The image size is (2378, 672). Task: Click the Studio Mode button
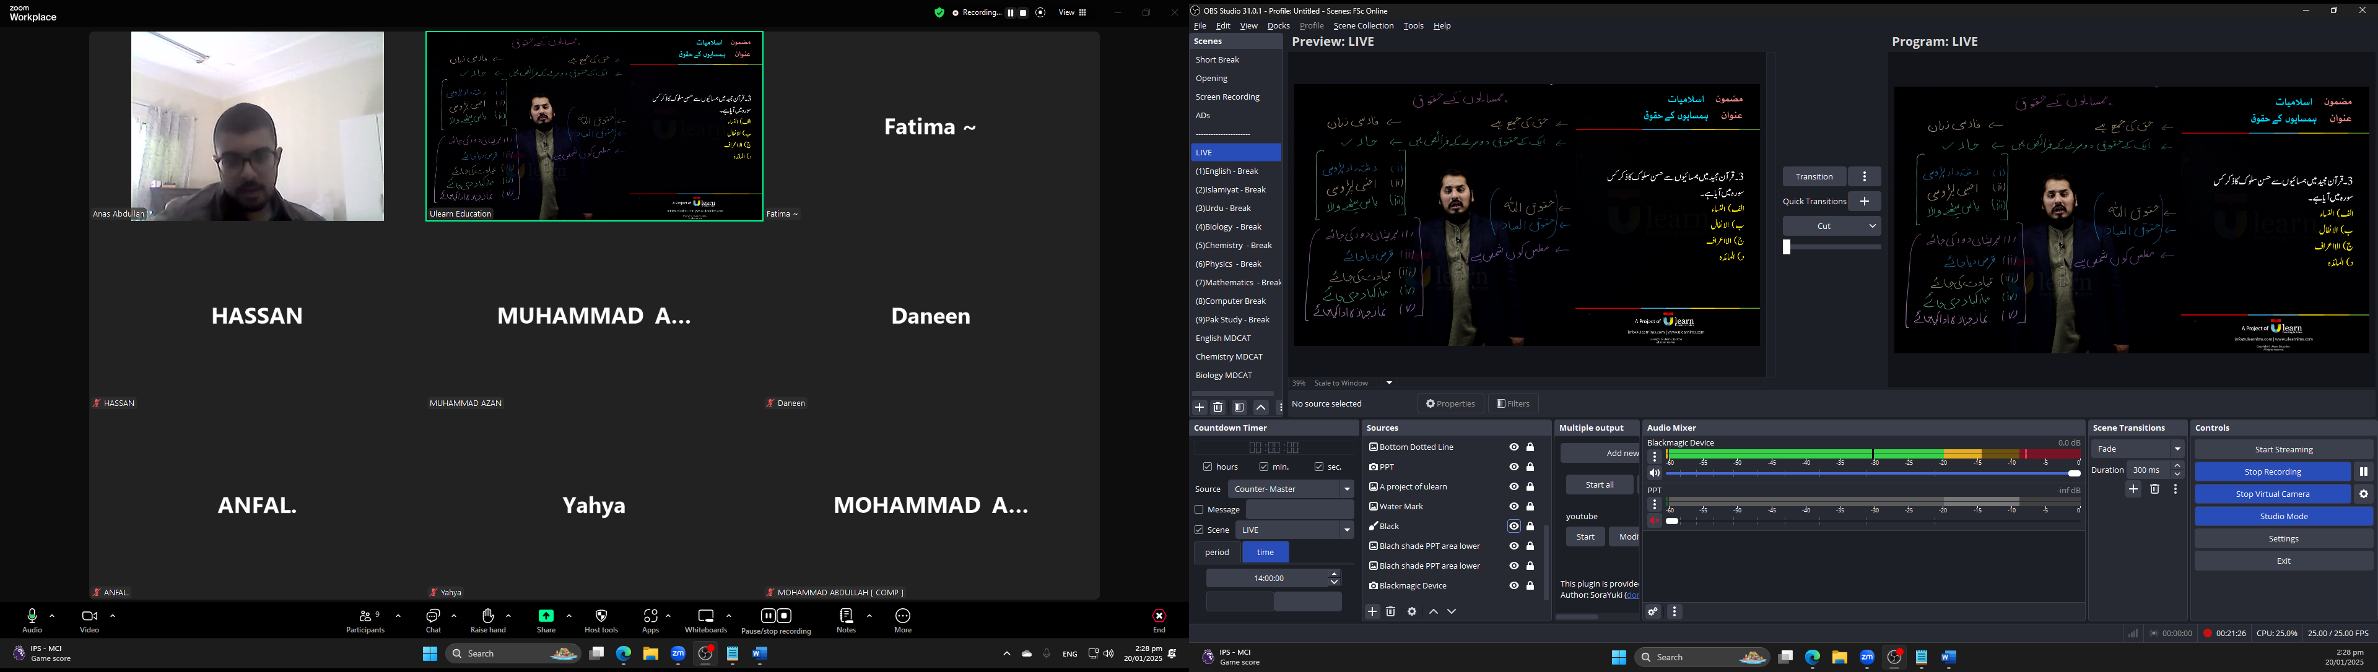[2284, 516]
